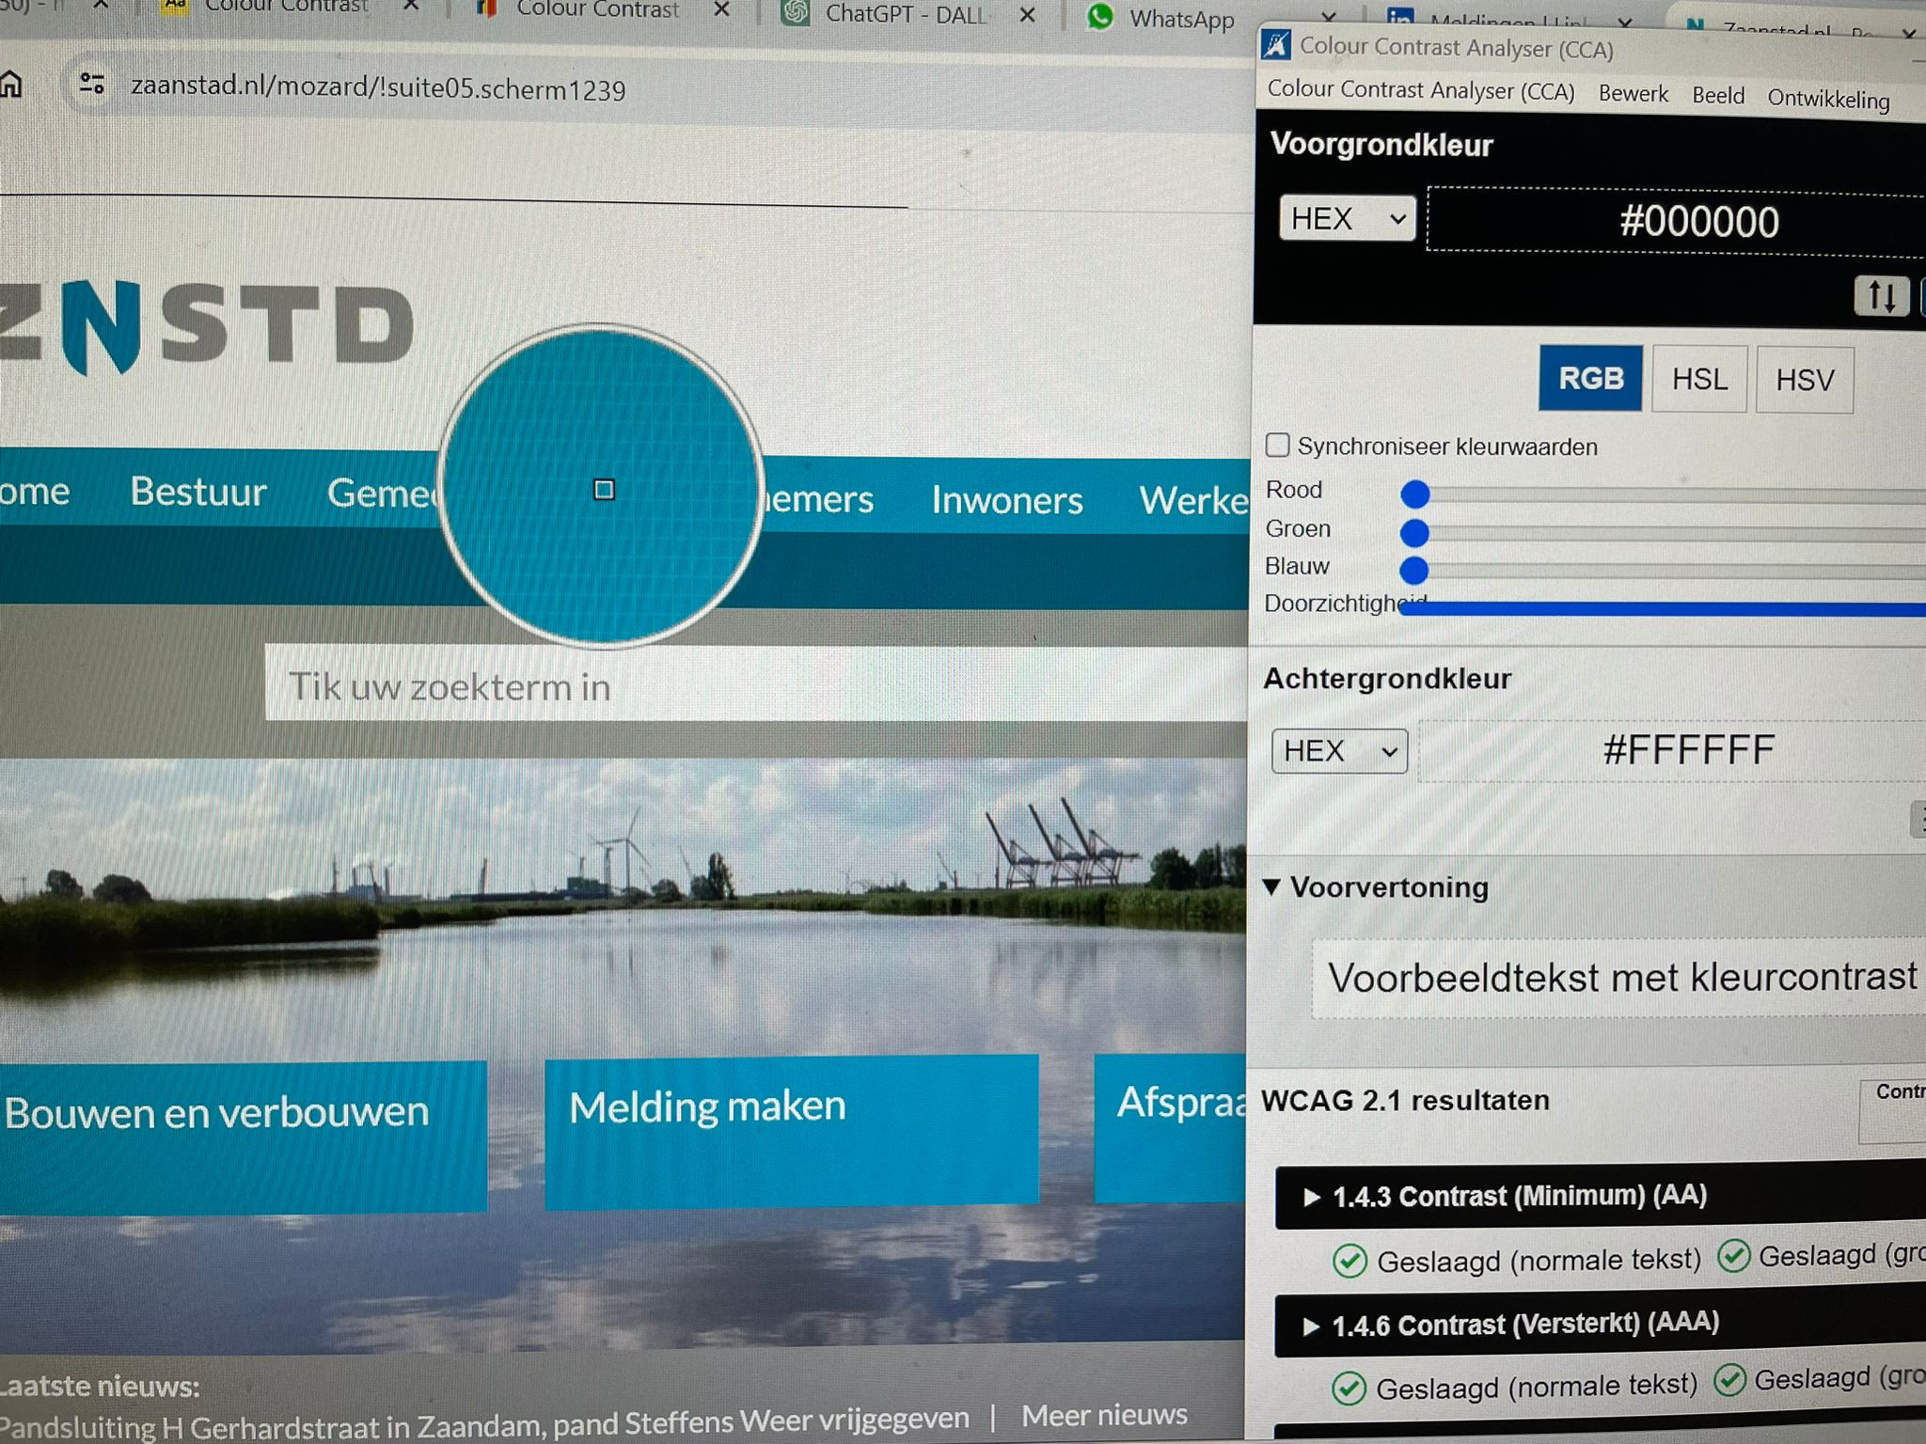
Task: Click the green pass checkmark for normale tekst AA
Action: tap(1350, 1261)
